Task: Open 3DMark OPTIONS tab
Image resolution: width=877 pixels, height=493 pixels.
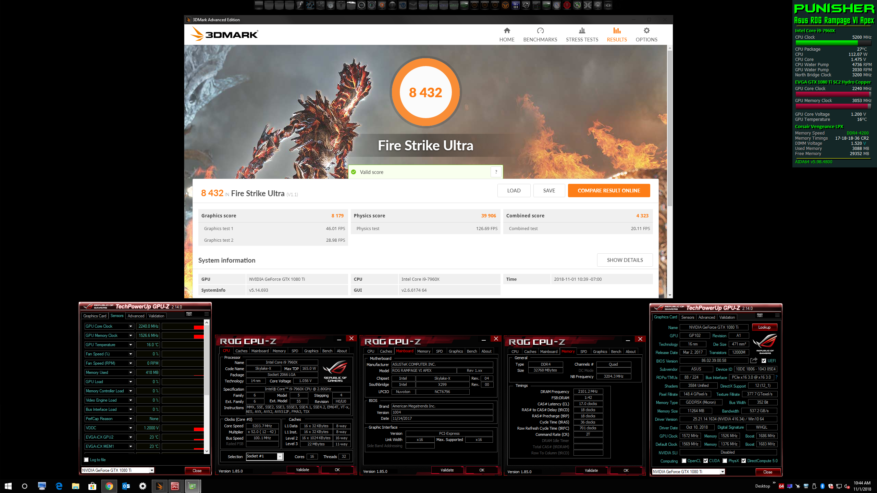Action: coord(646,35)
